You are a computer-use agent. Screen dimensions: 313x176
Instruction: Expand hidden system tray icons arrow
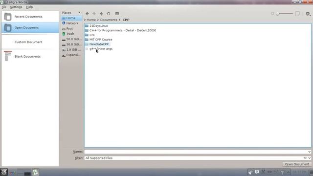288,172
